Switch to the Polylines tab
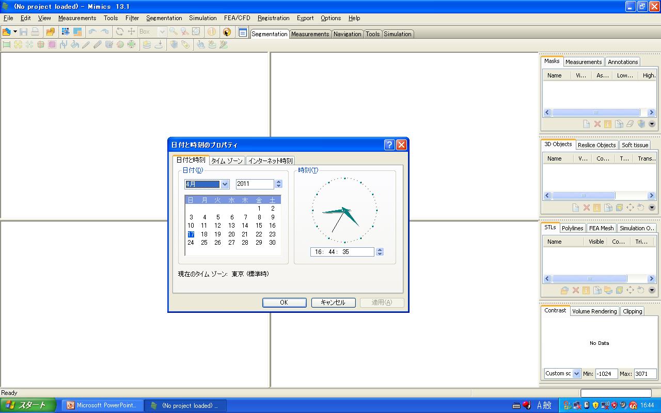The image size is (661, 413). (572, 228)
